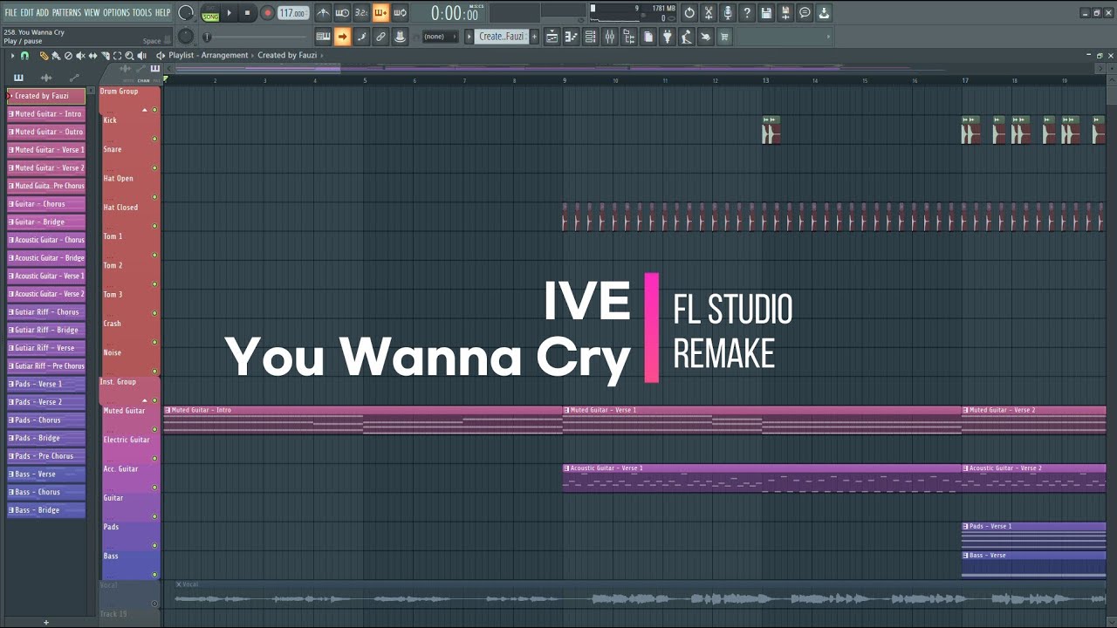Viewport: 1117px width, 628px height.
Task: Select the playlist Select marquee tool
Action: [x=117, y=56]
